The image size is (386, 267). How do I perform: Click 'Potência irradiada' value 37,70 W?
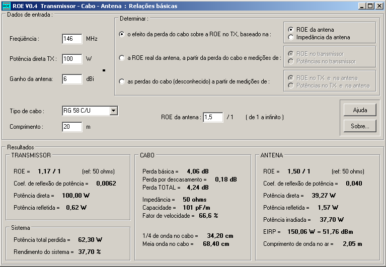[332, 220]
